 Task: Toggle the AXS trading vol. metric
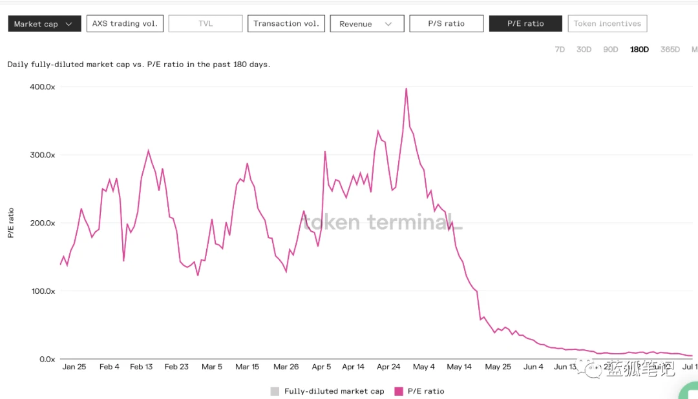click(x=124, y=24)
